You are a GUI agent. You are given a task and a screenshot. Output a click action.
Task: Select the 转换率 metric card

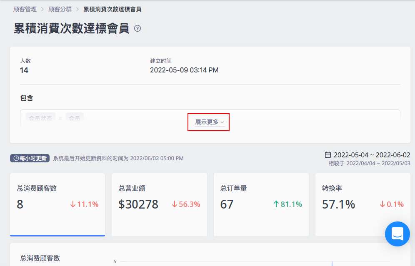362,205
